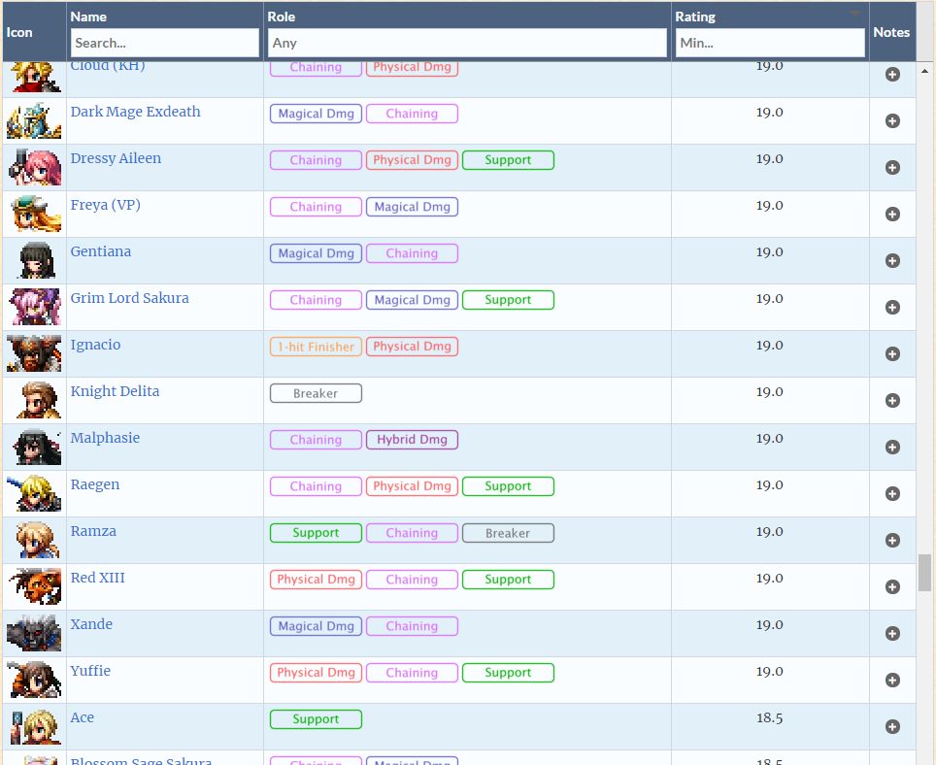Click Ace character sprite
The width and height of the screenshot is (936, 765).
pyautogui.click(x=34, y=725)
